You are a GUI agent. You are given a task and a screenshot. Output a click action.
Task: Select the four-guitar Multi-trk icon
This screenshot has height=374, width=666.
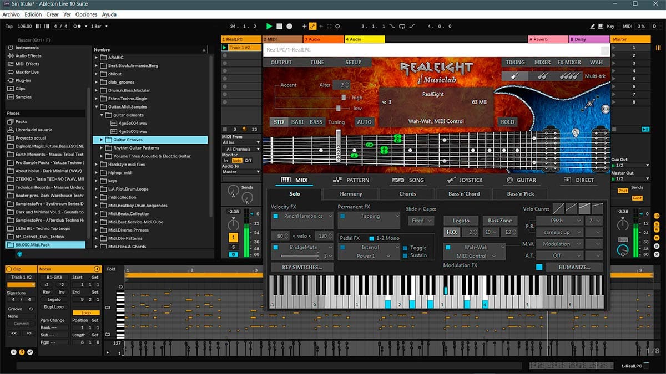(x=569, y=76)
